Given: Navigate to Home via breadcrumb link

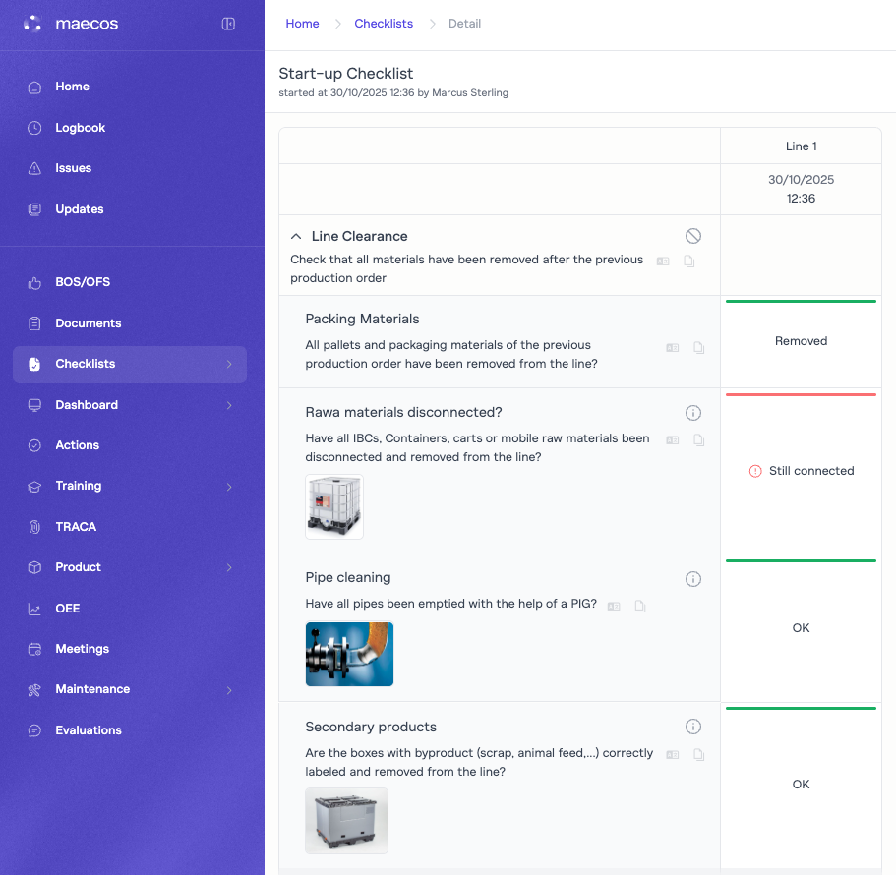Looking at the screenshot, I should coord(302,24).
